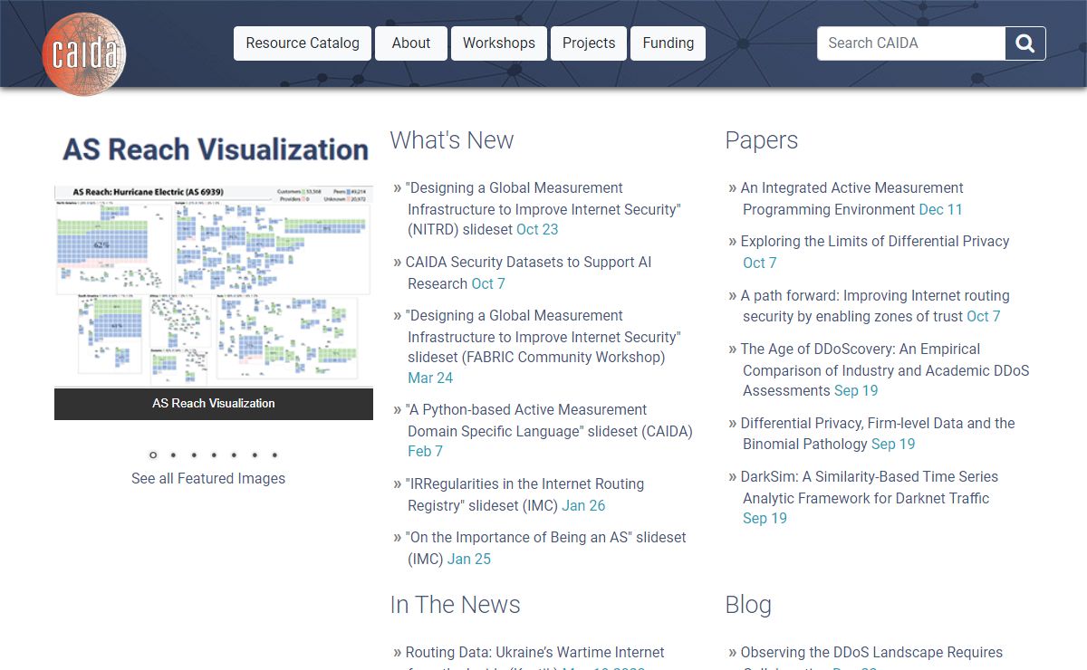Open the Improving Internet routing security paper
The image size is (1087, 670).
875,306
